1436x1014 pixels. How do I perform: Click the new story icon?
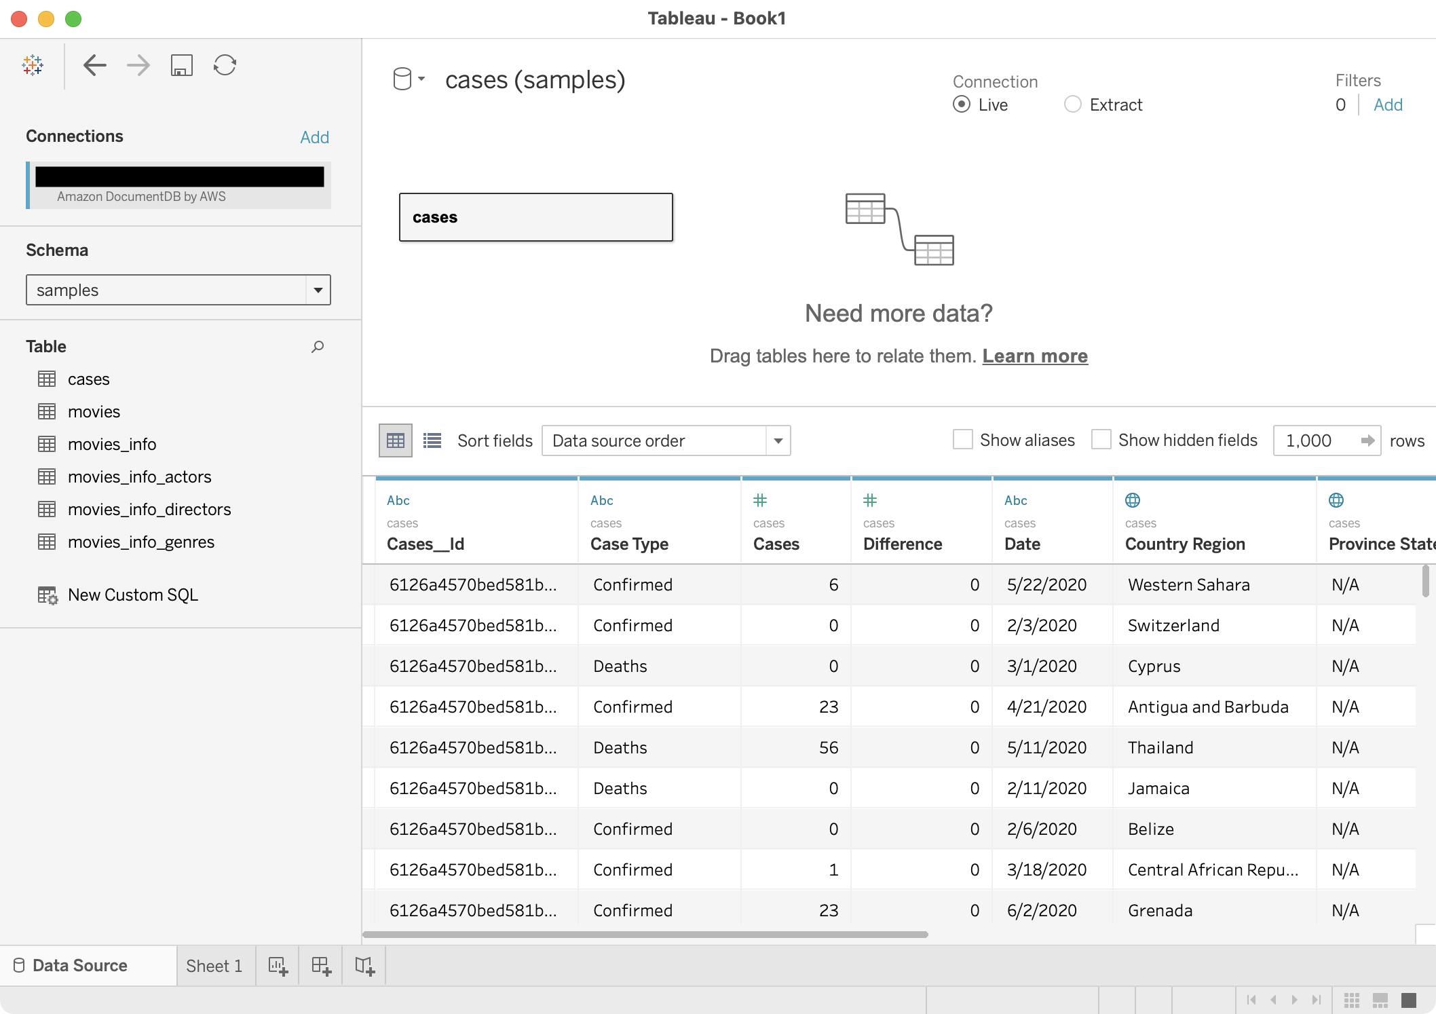pos(364,966)
